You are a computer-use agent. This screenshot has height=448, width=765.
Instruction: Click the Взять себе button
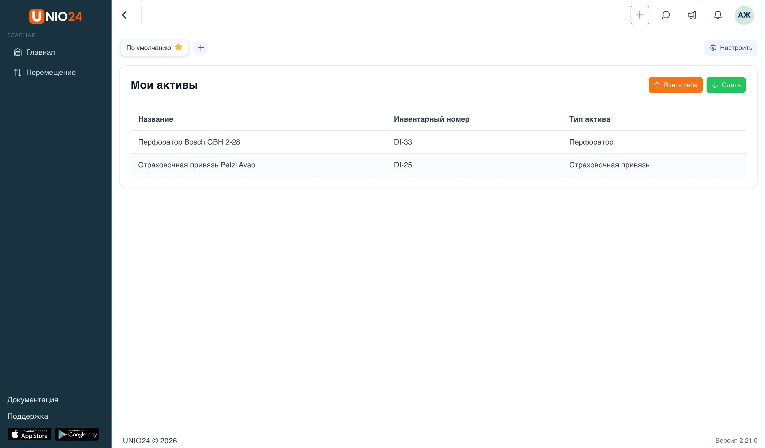[x=675, y=85]
